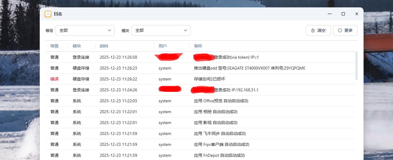Select the 推出硬盘sdd SEAGATE event entry
The width and height of the screenshot is (393, 160).
pyautogui.click(x=250, y=68)
